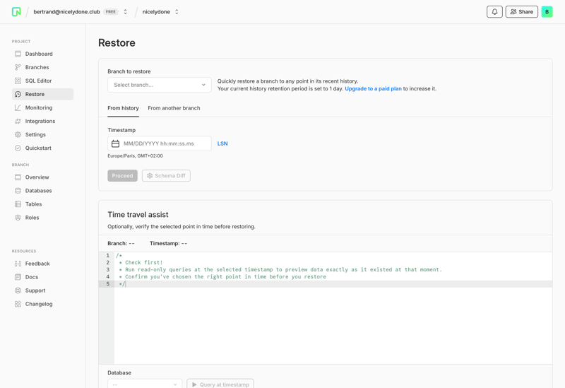Click the Tables grid icon
The width and height of the screenshot is (565, 388).
pos(18,204)
